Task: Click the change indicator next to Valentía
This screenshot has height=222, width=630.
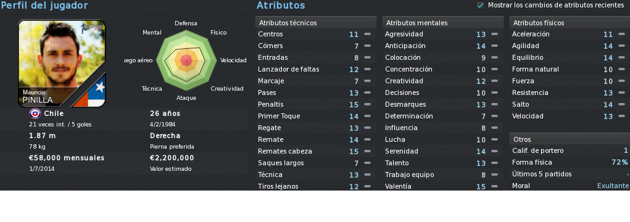Action: click(494, 186)
